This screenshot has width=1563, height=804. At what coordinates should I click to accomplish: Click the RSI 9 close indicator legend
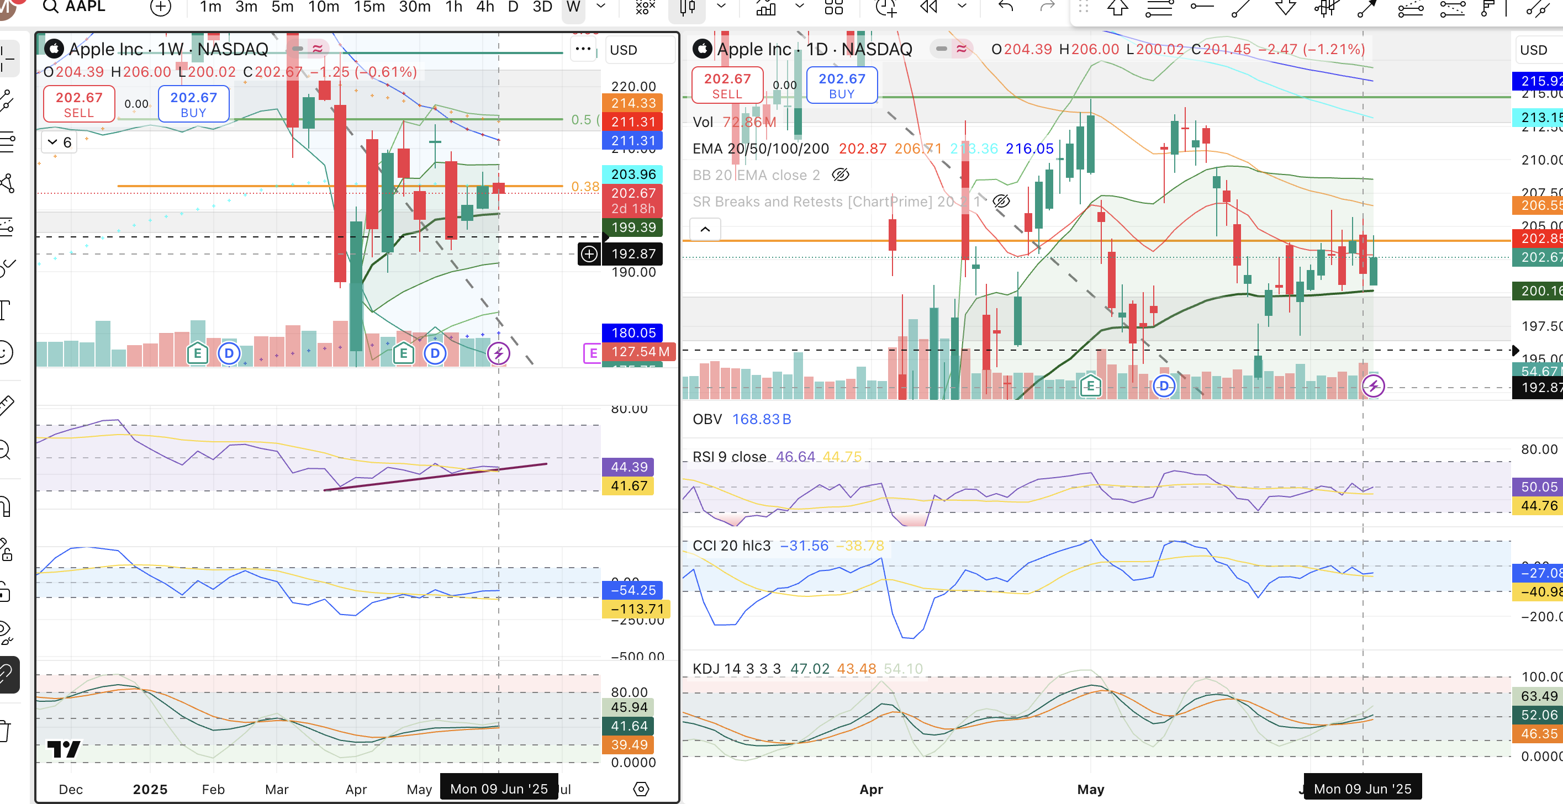pos(730,457)
